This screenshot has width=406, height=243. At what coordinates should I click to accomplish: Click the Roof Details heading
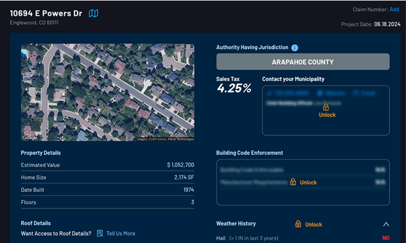(x=36, y=223)
